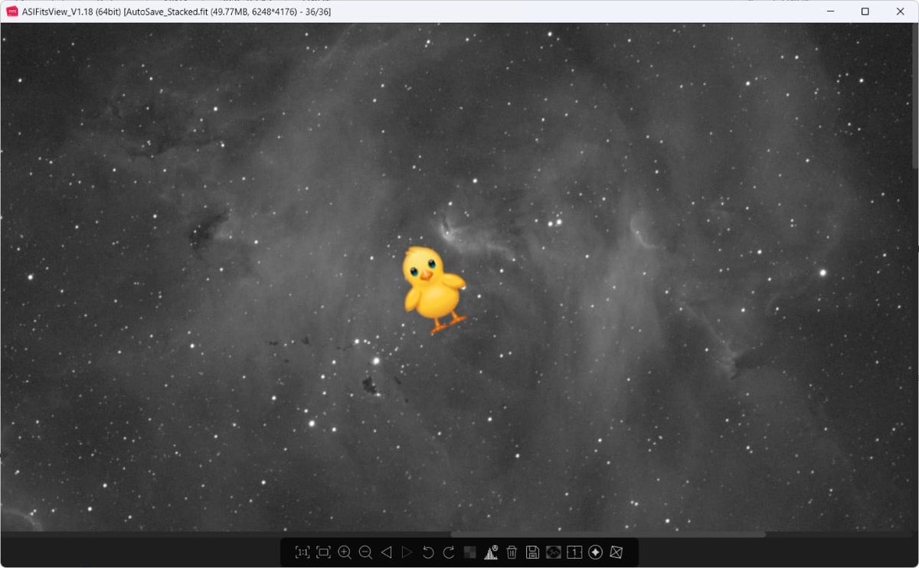Click the vertical scrollbar on the right edge

point(914,96)
